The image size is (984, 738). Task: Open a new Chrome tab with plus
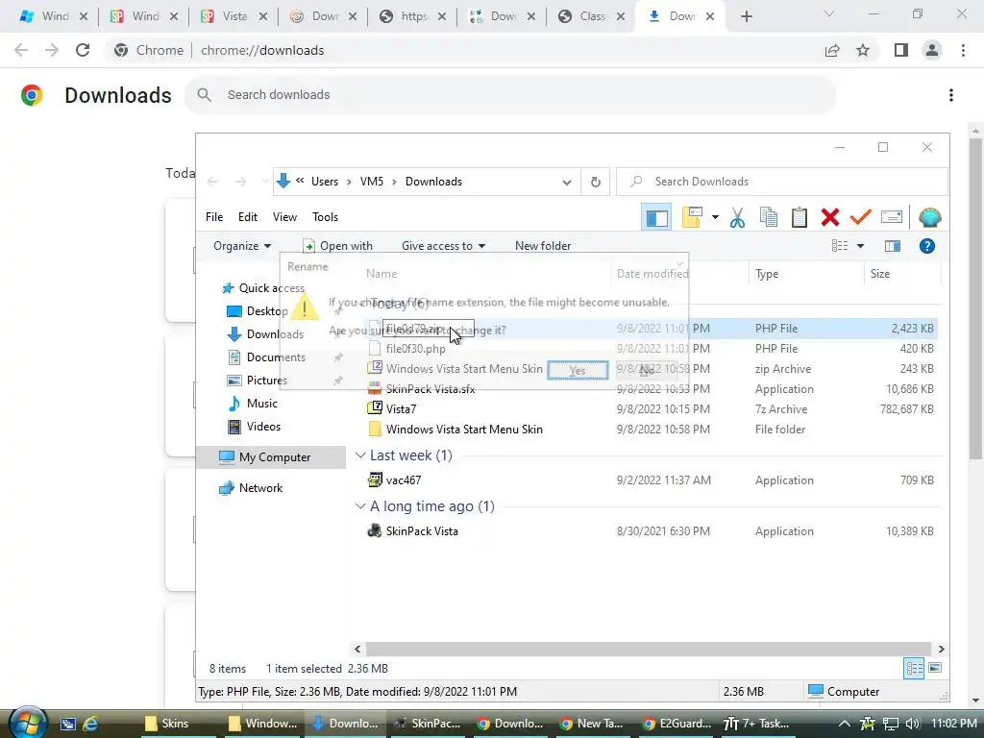pos(746,17)
